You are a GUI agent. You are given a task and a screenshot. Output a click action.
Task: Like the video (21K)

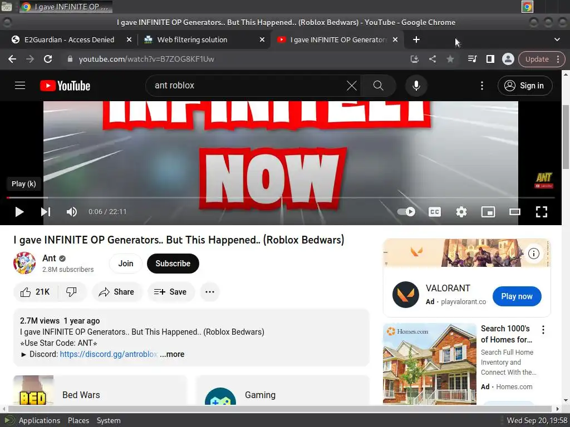pos(35,292)
